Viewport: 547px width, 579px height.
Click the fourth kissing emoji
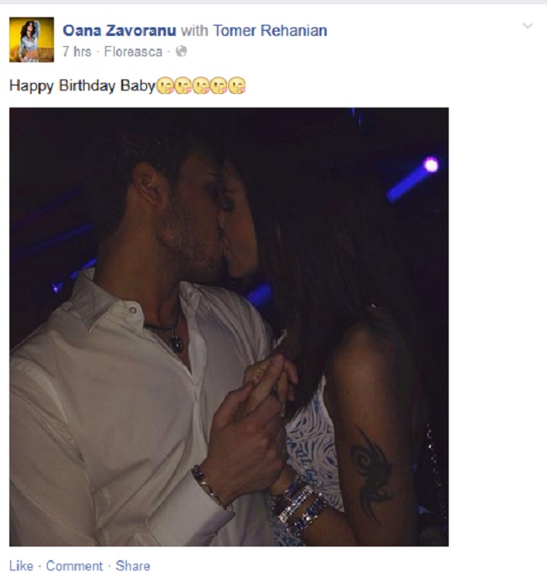point(219,85)
